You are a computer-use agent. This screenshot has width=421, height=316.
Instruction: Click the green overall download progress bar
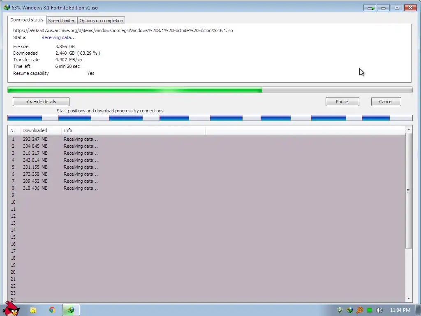pyautogui.click(x=210, y=90)
